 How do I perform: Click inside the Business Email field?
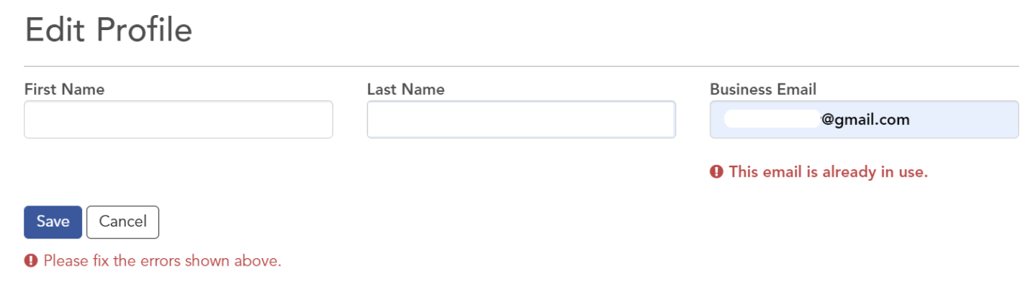(864, 120)
